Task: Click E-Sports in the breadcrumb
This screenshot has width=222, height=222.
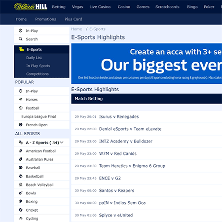Action: pyautogui.click(x=97, y=29)
